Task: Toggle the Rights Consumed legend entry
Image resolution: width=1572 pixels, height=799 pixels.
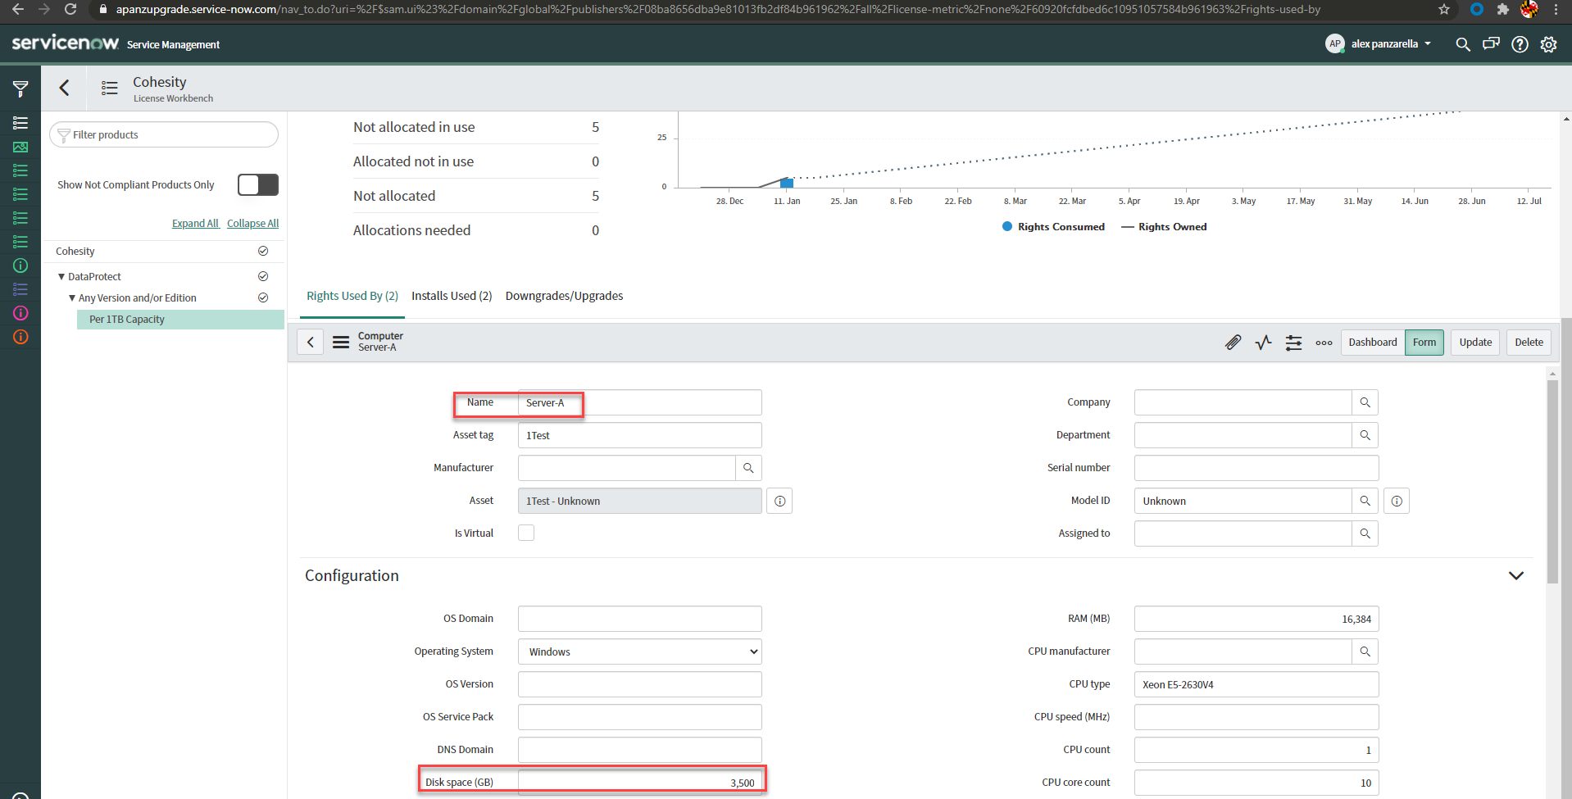Action: tap(1053, 227)
